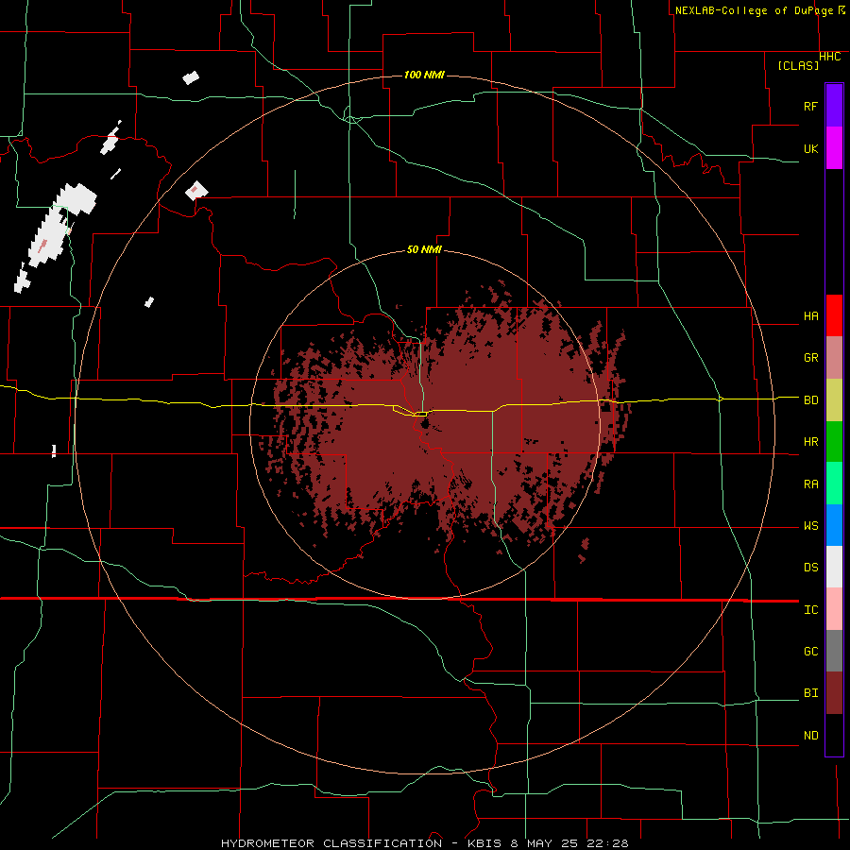This screenshot has width=850, height=850.
Task: Click the WS legend label
Action: [x=810, y=526]
